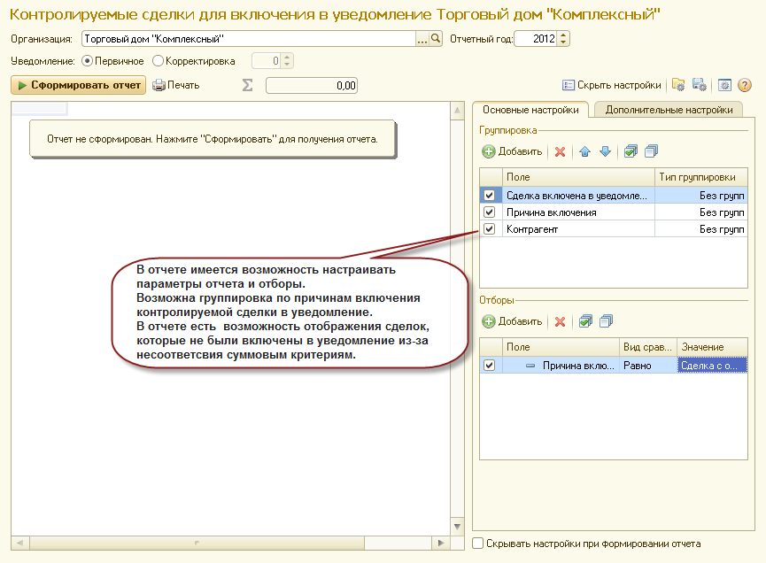Click Добавить in the Группировка section
This screenshot has width=766, height=563.
[512, 152]
